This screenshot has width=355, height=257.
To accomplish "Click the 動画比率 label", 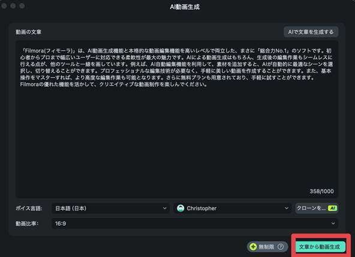I will pos(27,223).
